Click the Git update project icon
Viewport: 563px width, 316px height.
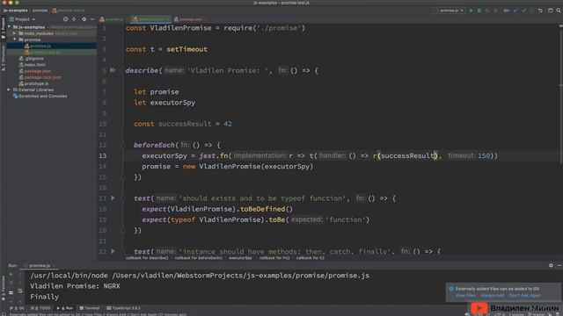(515, 11)
